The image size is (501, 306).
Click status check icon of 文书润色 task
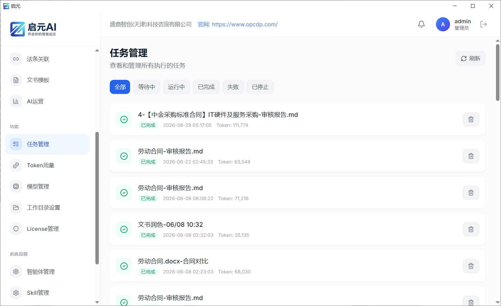coord(124,229)
